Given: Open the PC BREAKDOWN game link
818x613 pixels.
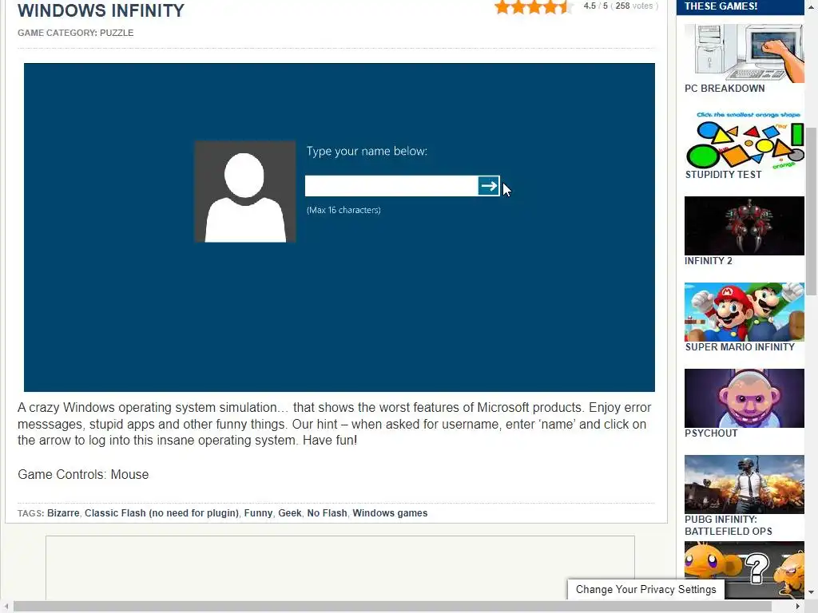Looking at the screenshot, I should (x=725, y=89).
